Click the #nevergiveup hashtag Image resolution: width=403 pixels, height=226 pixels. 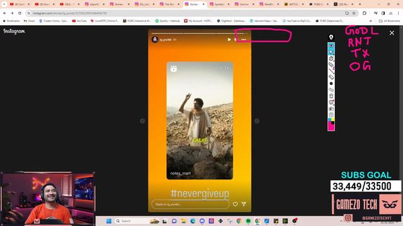point(200,194)
